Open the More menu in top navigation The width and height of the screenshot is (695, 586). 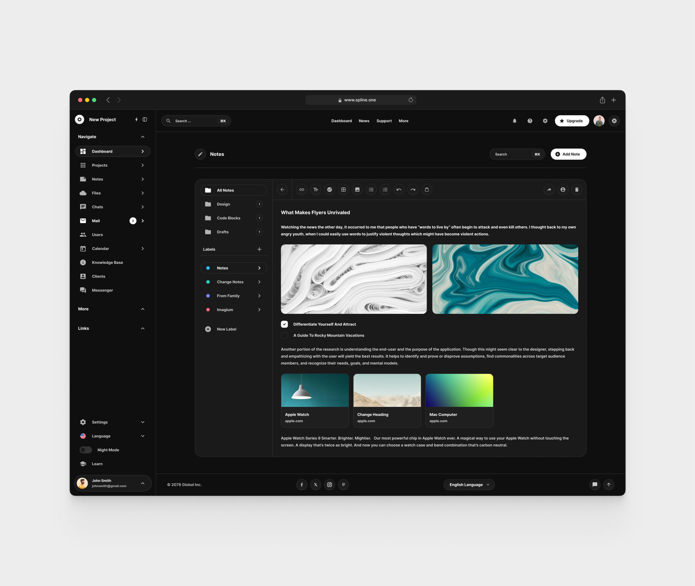pyautogui.click(x=404, y=121)
